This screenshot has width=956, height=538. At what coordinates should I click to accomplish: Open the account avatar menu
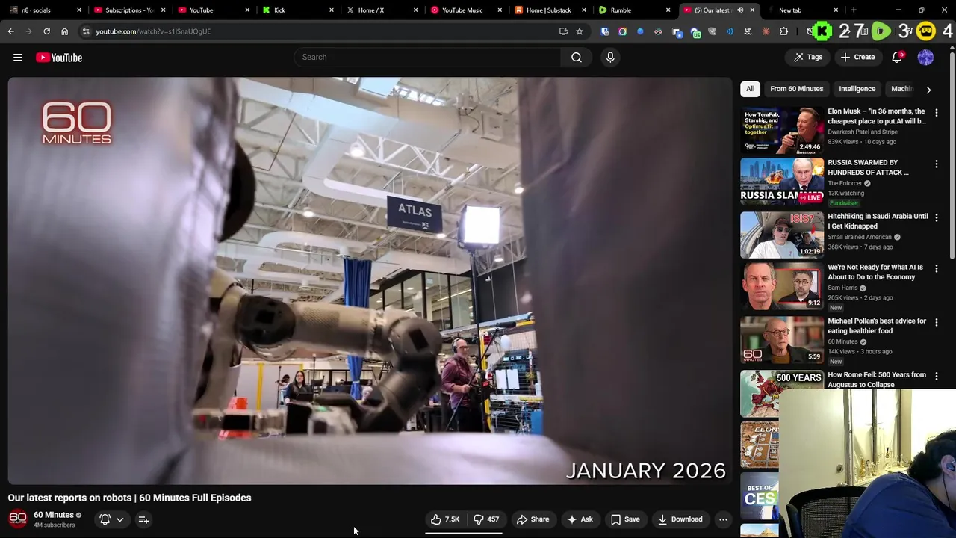coord(925,57)
